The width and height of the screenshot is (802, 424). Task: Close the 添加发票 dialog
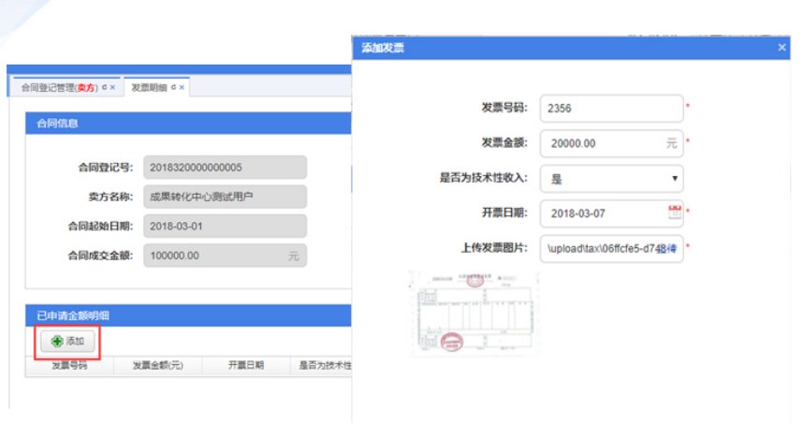tap(781, 48)
